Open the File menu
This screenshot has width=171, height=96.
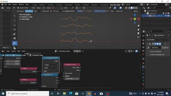coord(5,5)
